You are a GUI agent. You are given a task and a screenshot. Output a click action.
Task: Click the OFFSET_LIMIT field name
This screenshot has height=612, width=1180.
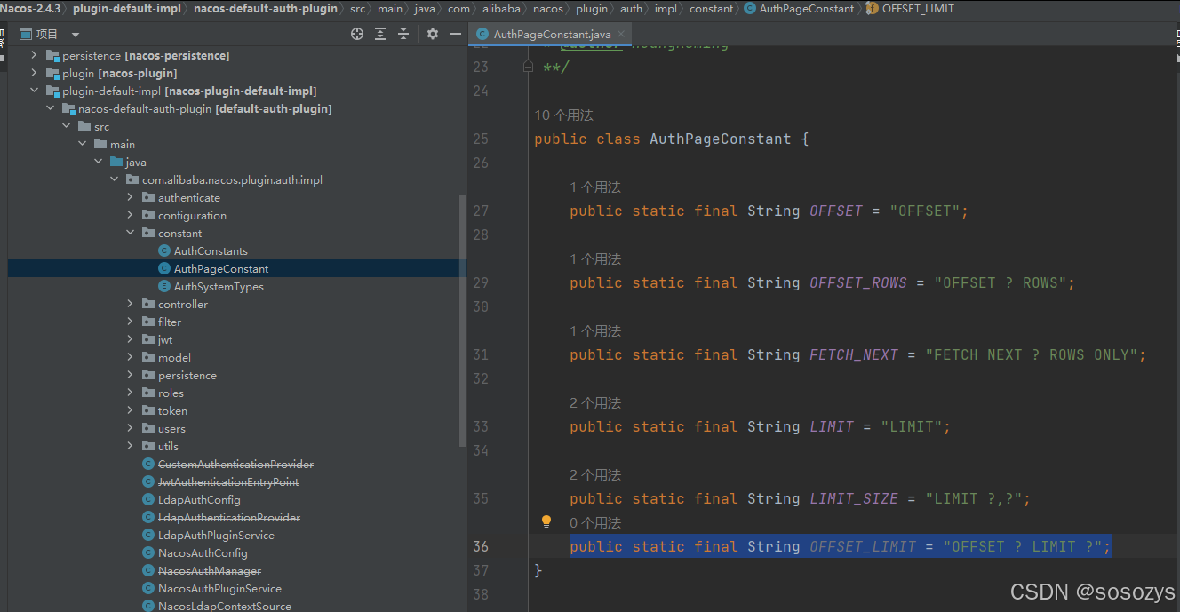coord(863,546)
